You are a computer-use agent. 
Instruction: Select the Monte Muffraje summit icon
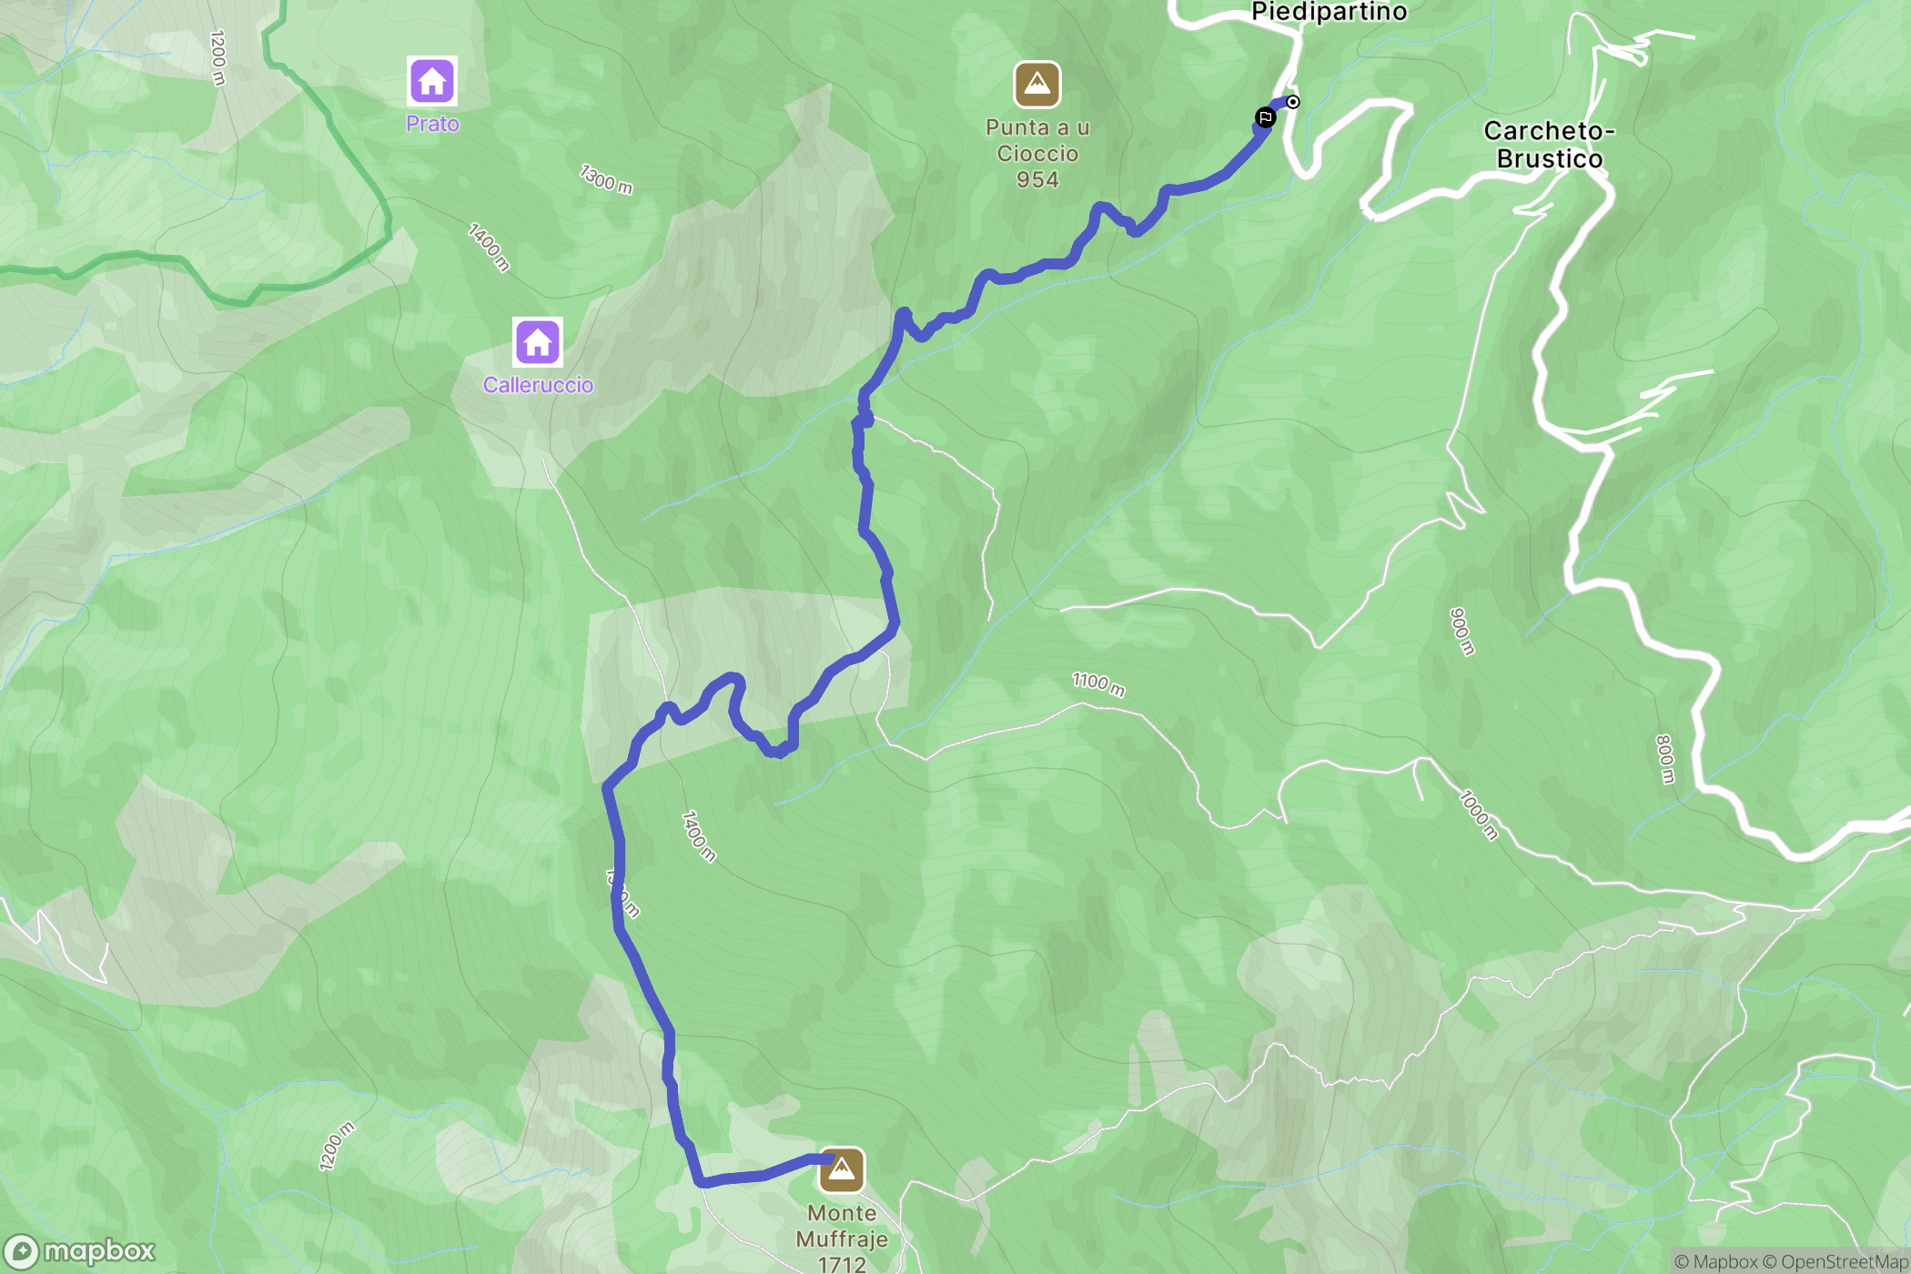coord(842,1169)
